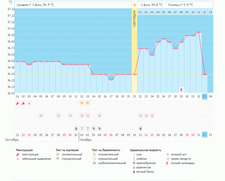Screen dimensions: 225x181
Task: Click the sun icon above the ovulation column
Action: (134, 5)
